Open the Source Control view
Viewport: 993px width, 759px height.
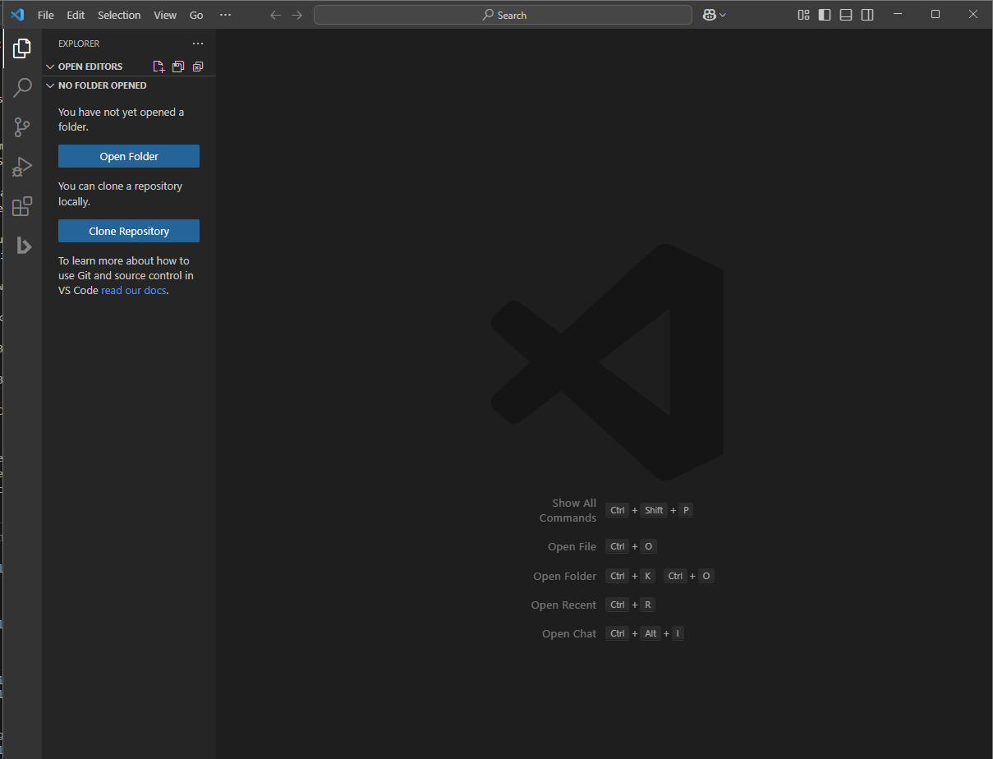(x=22, y=127)
